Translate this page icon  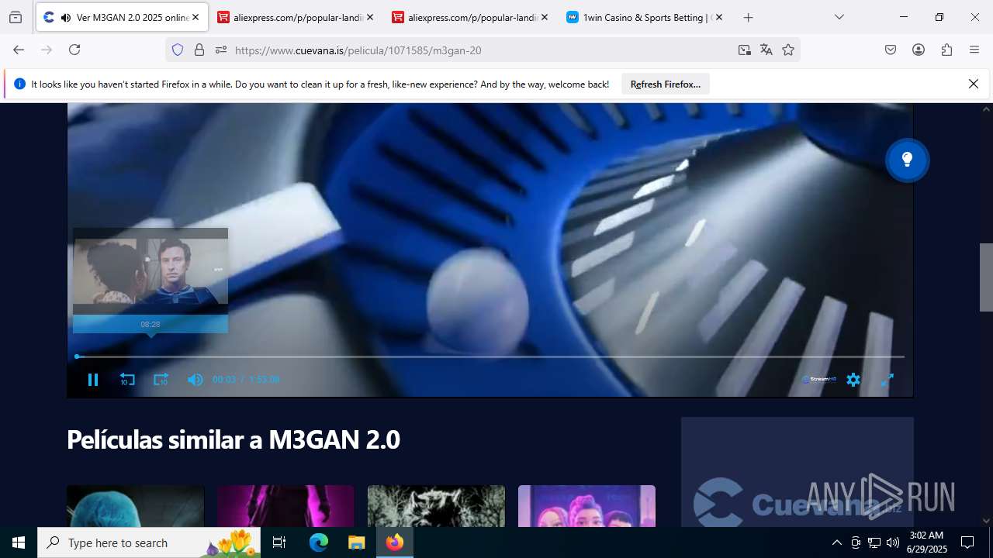[766, 50]
